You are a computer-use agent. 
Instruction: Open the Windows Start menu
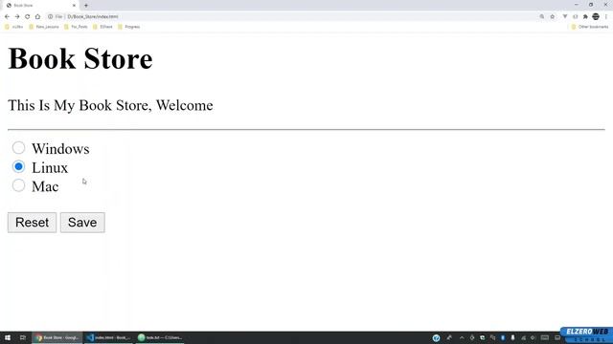click(x=8, y=337)
